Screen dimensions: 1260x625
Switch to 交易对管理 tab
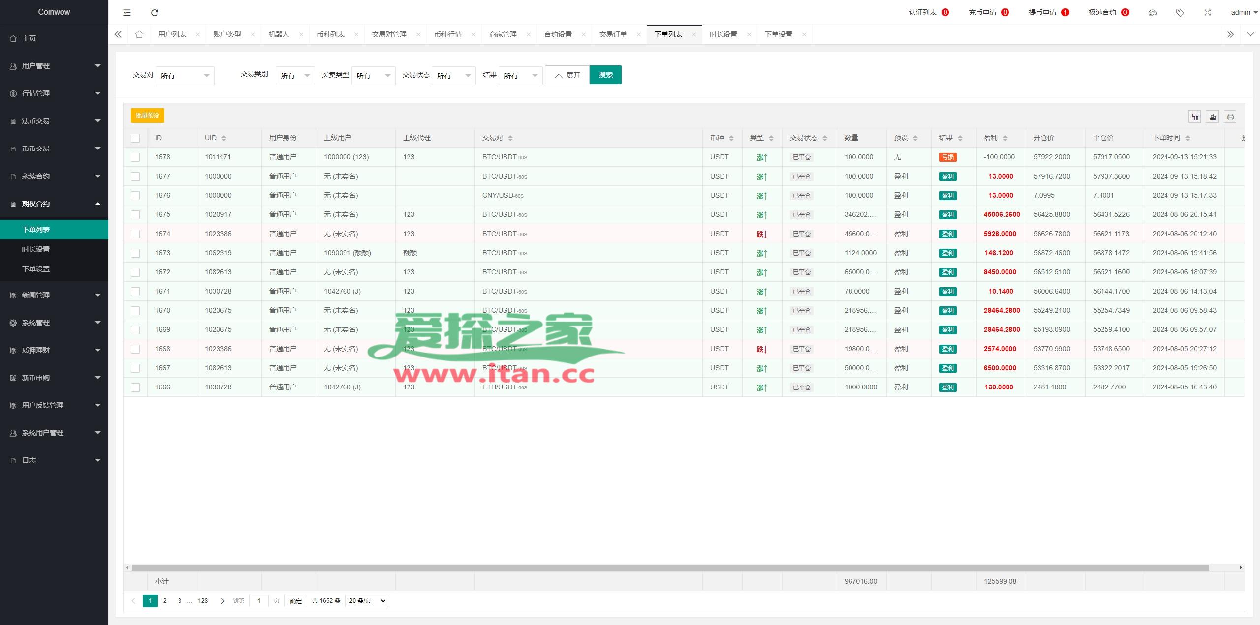point(389,34)
